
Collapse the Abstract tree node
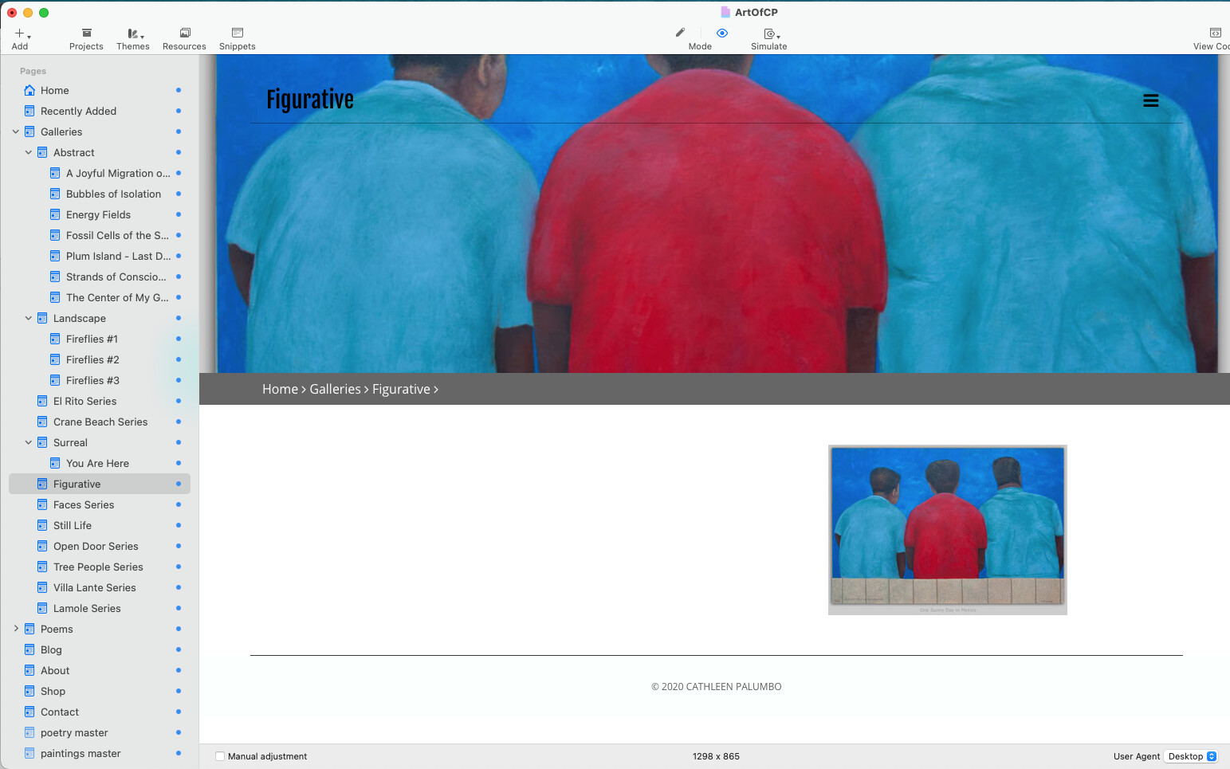29,152
